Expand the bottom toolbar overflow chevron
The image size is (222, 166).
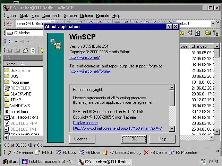click(218, 151)
